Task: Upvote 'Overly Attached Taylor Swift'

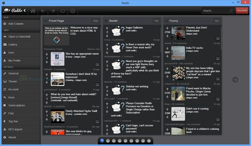Action: tap(47, 112)
